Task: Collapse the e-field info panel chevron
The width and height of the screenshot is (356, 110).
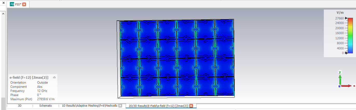Action: [x=54, y=77]
